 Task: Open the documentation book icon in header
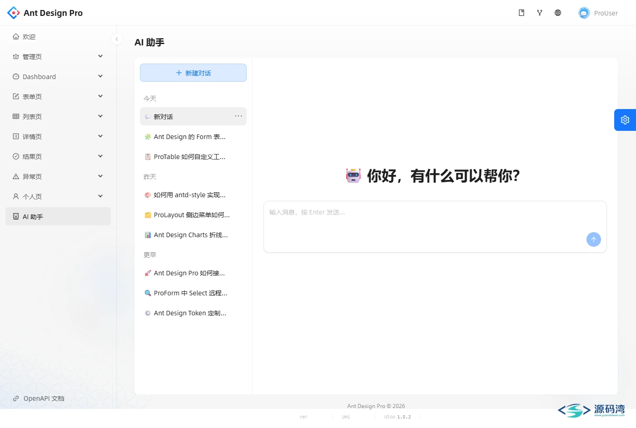pyautogui.click(x=522, y=13)
